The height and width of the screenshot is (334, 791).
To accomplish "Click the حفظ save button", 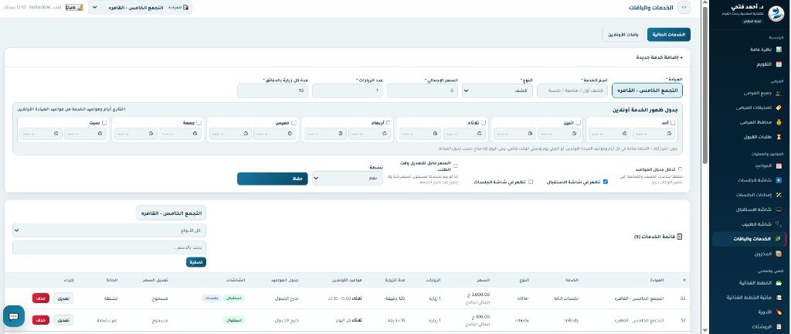I will [x=273, y=179].
